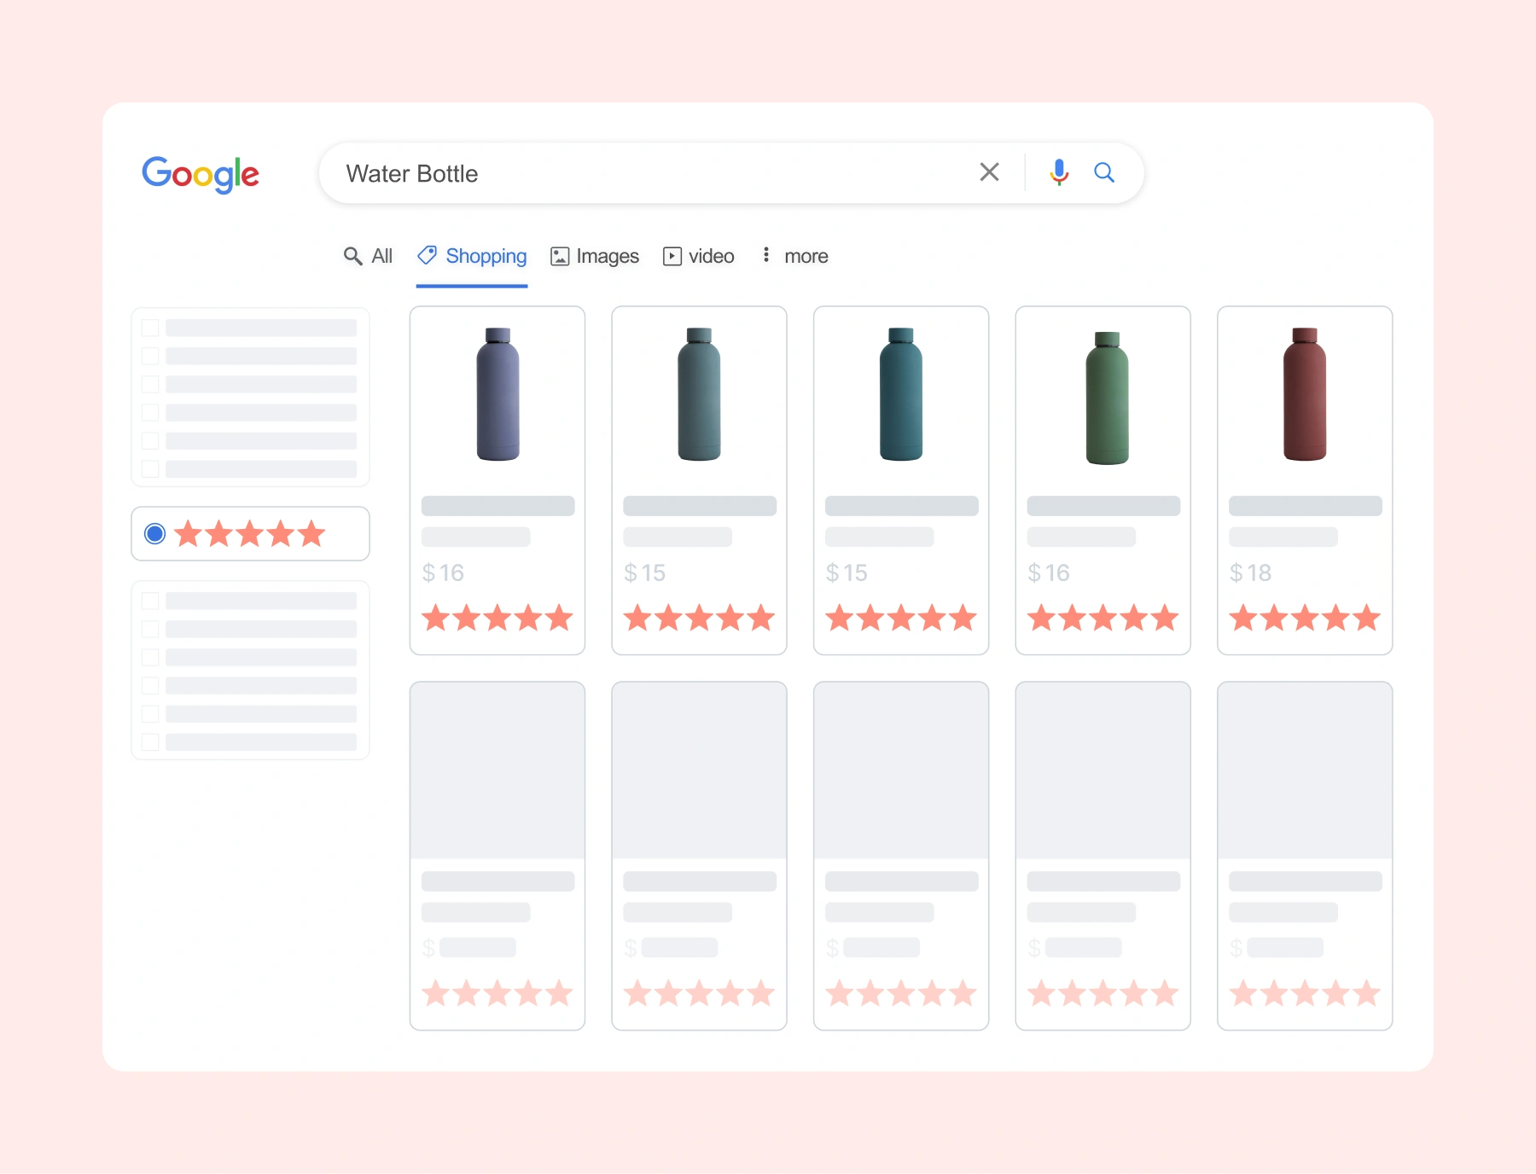Open the video tab

click(x=699, y=256)
